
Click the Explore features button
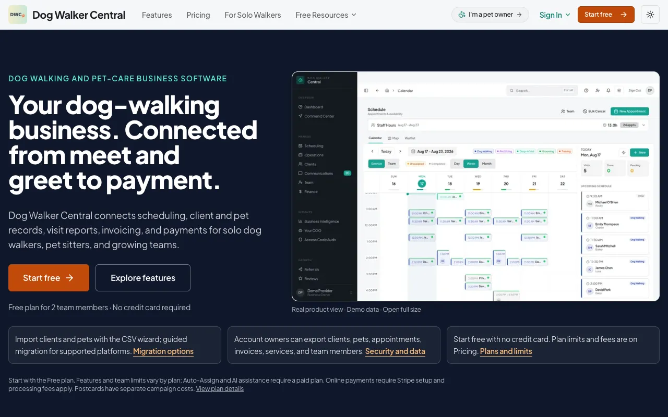(143, 278)
